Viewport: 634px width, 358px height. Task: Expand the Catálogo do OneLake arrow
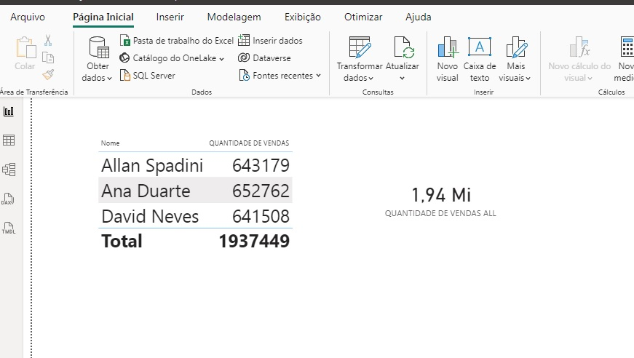[221, 59]
